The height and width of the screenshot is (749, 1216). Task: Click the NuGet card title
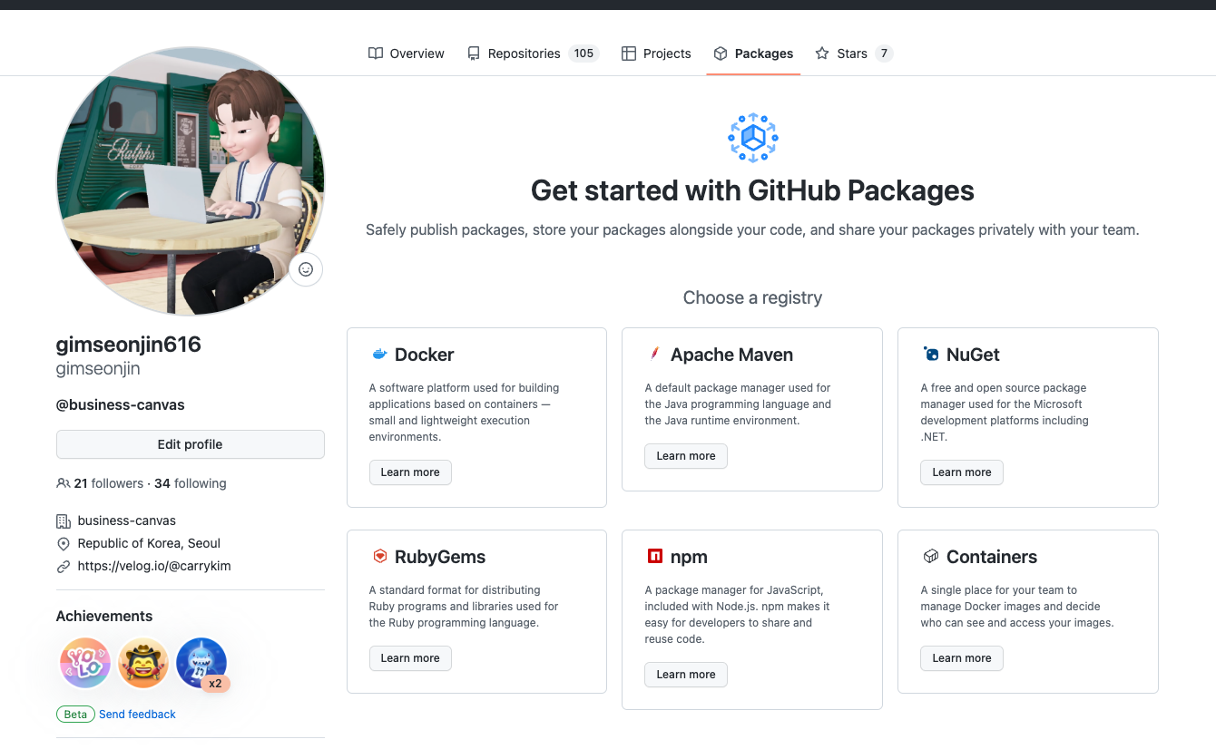tap(973, 355)
